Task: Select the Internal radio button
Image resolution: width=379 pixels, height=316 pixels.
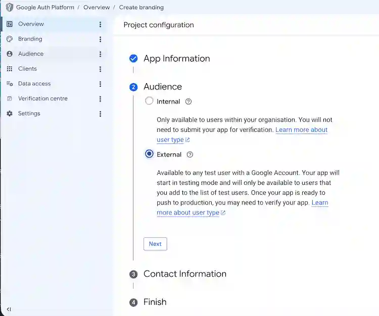Action: 149,100
